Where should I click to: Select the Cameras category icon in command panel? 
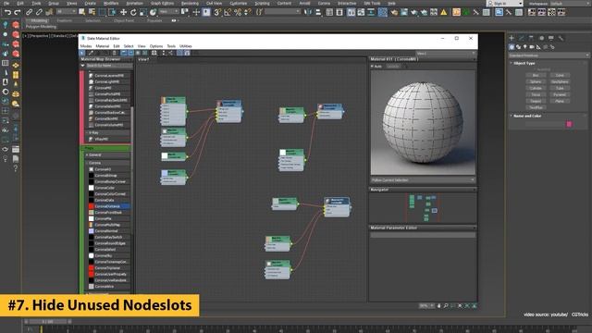532,47
